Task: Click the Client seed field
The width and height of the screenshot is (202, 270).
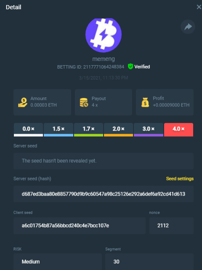Action: 80,225
